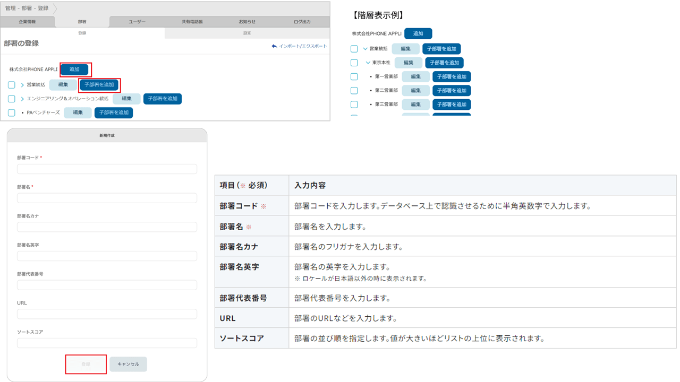
Task: Focus the 部署コード input field
Action: click(x=107, y=169)
